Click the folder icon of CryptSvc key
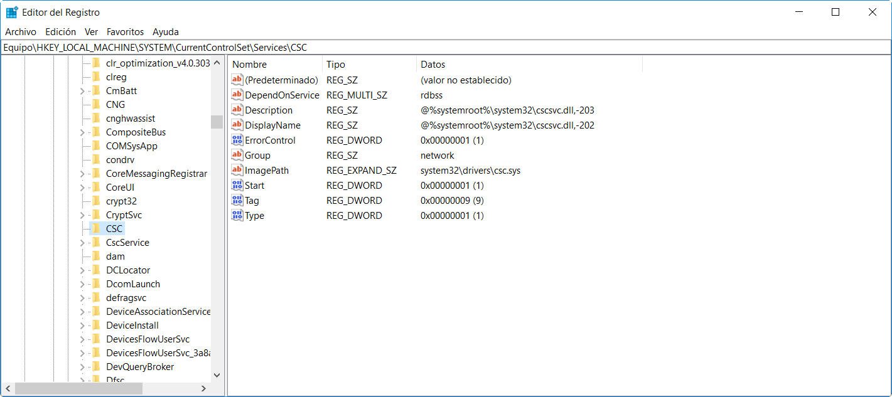 96,215
